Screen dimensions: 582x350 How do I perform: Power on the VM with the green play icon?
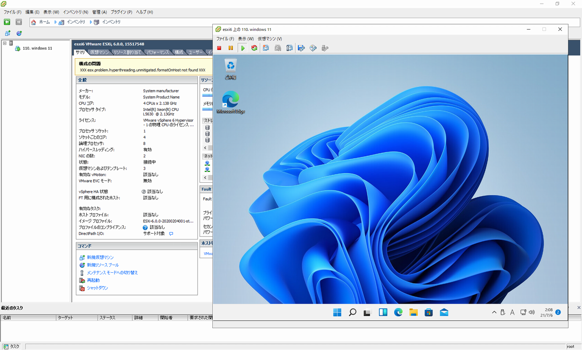pyautogui.click(x=243, y=48)
